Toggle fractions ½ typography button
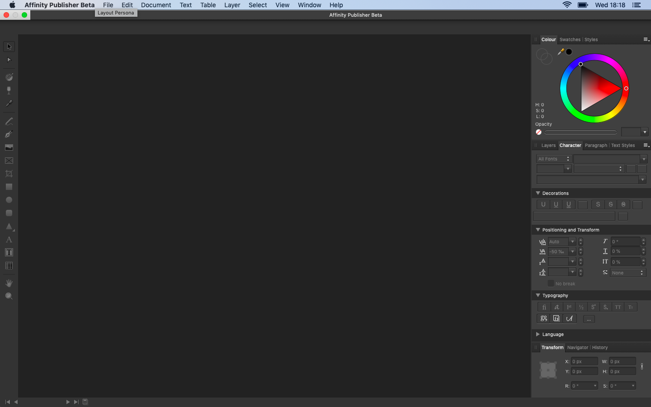Screen dimensions: 651x407 pyautogui.click(x=581, y=307)
